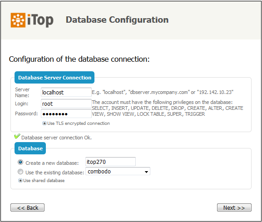Click the Database Server Connection section header
The image size is (262, 222).
click(x=54, y=78)
